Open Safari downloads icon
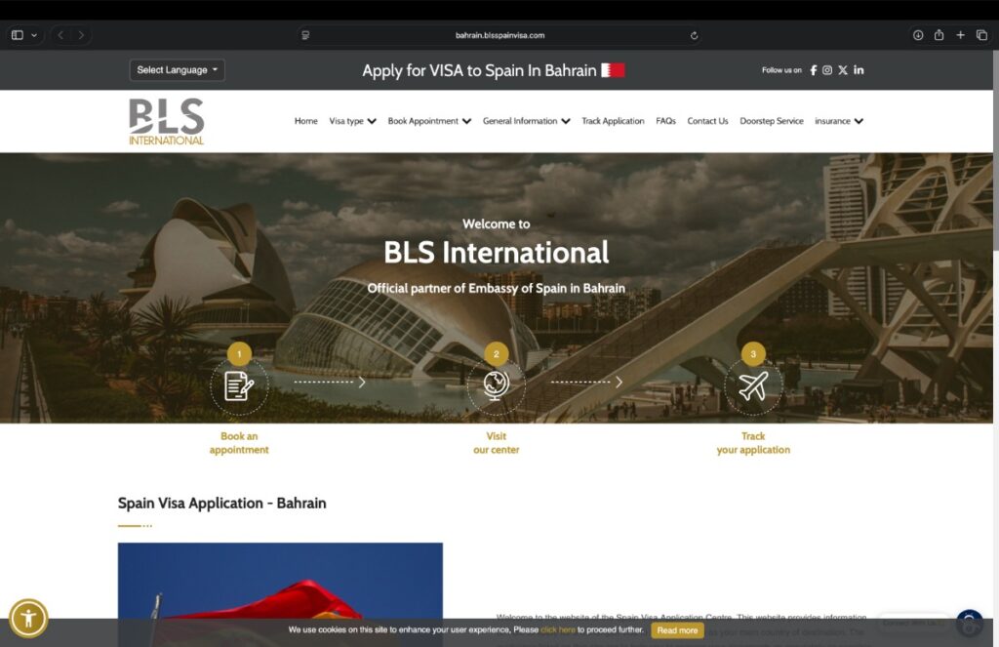This screenshot has width=999, height=647. [918, 35]
